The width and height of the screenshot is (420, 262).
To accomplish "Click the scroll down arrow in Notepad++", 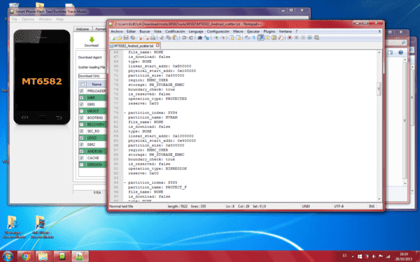I will click(379, 199).
